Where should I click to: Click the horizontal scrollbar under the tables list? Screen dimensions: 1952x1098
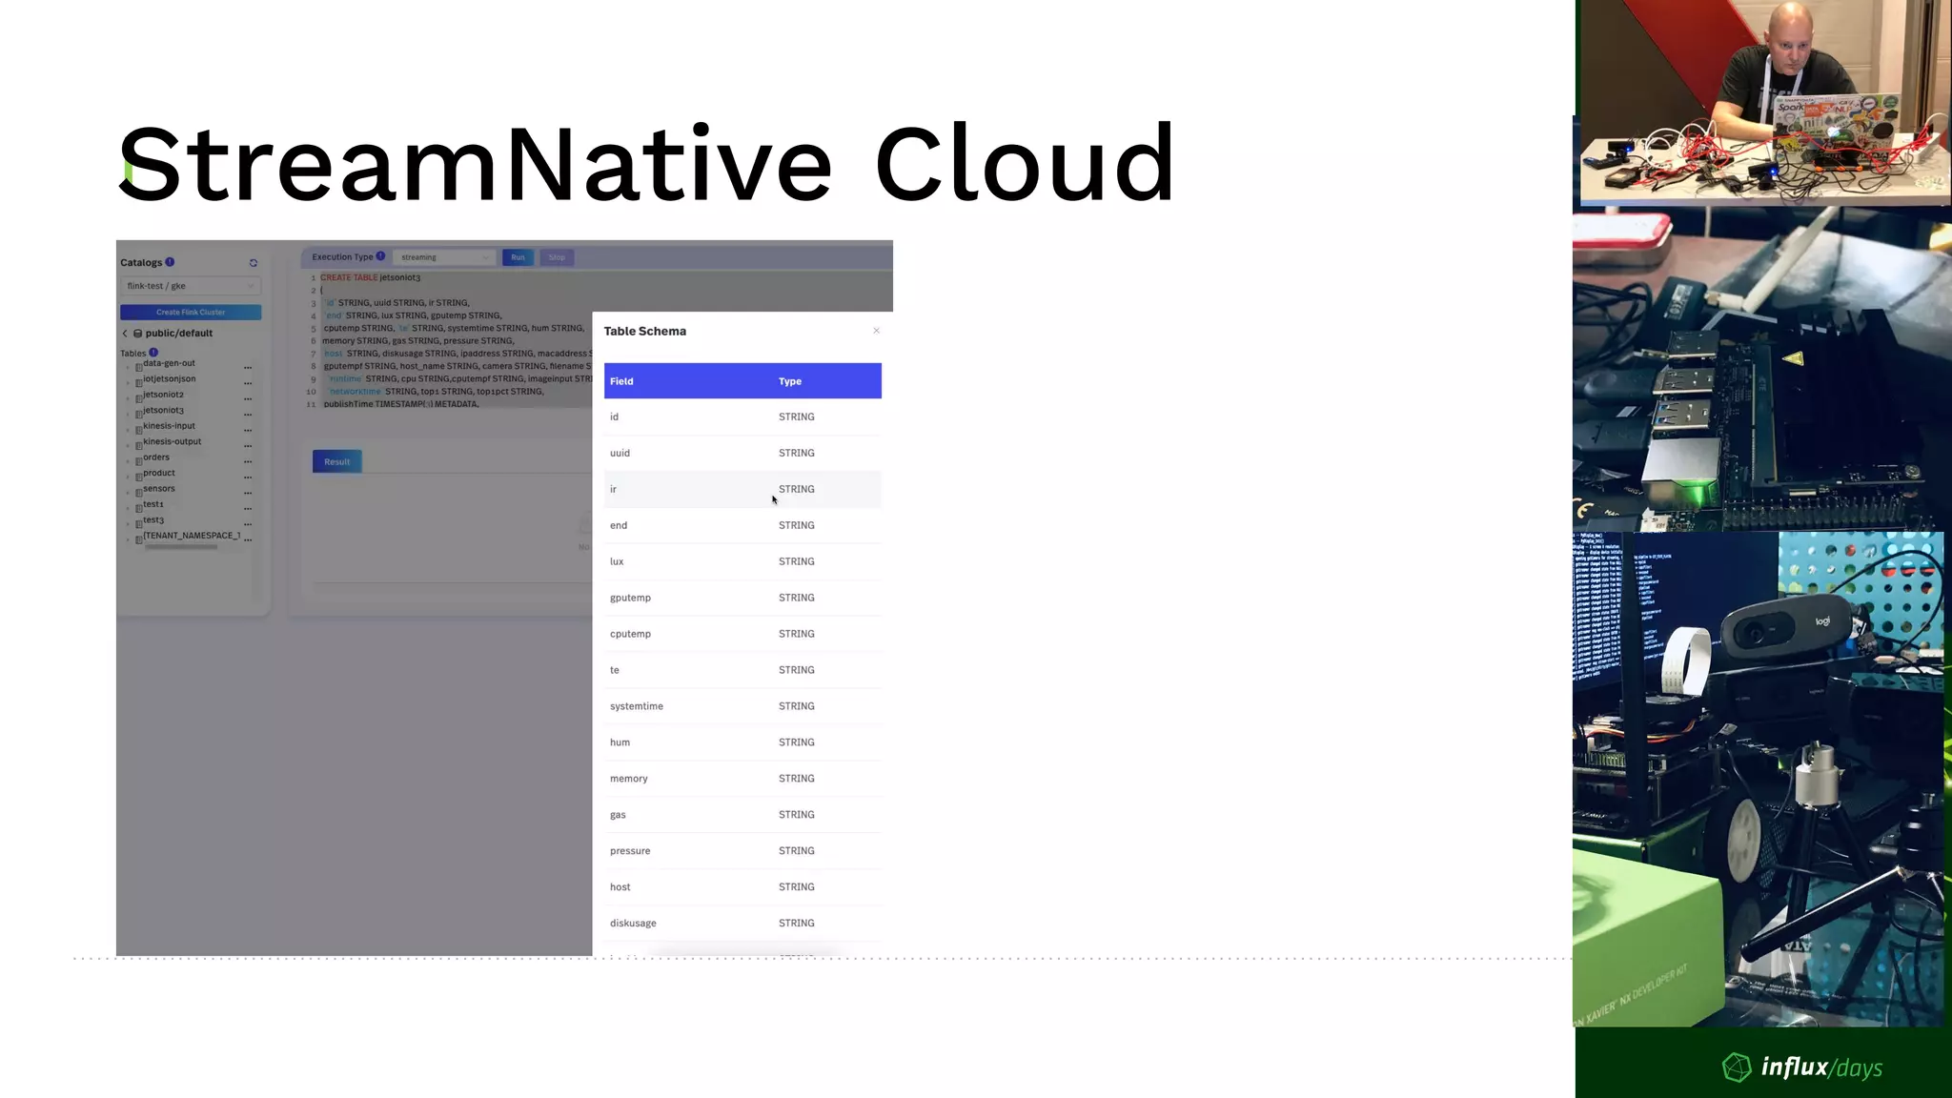point(181,547)
